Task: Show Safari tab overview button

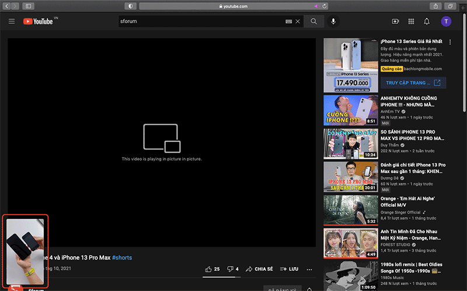Action: pos(450,6)
